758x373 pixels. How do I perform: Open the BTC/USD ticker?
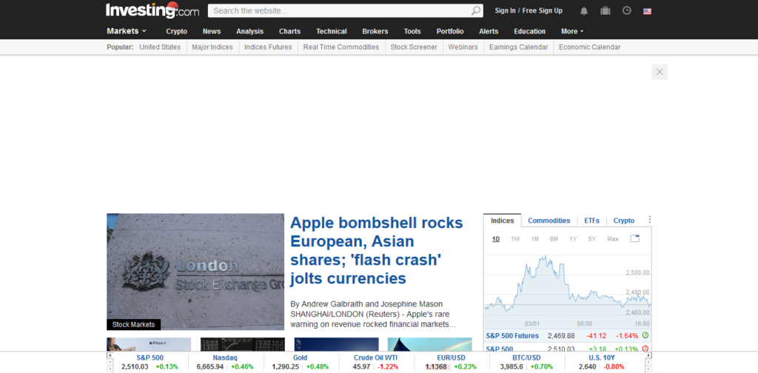[526, 357]
